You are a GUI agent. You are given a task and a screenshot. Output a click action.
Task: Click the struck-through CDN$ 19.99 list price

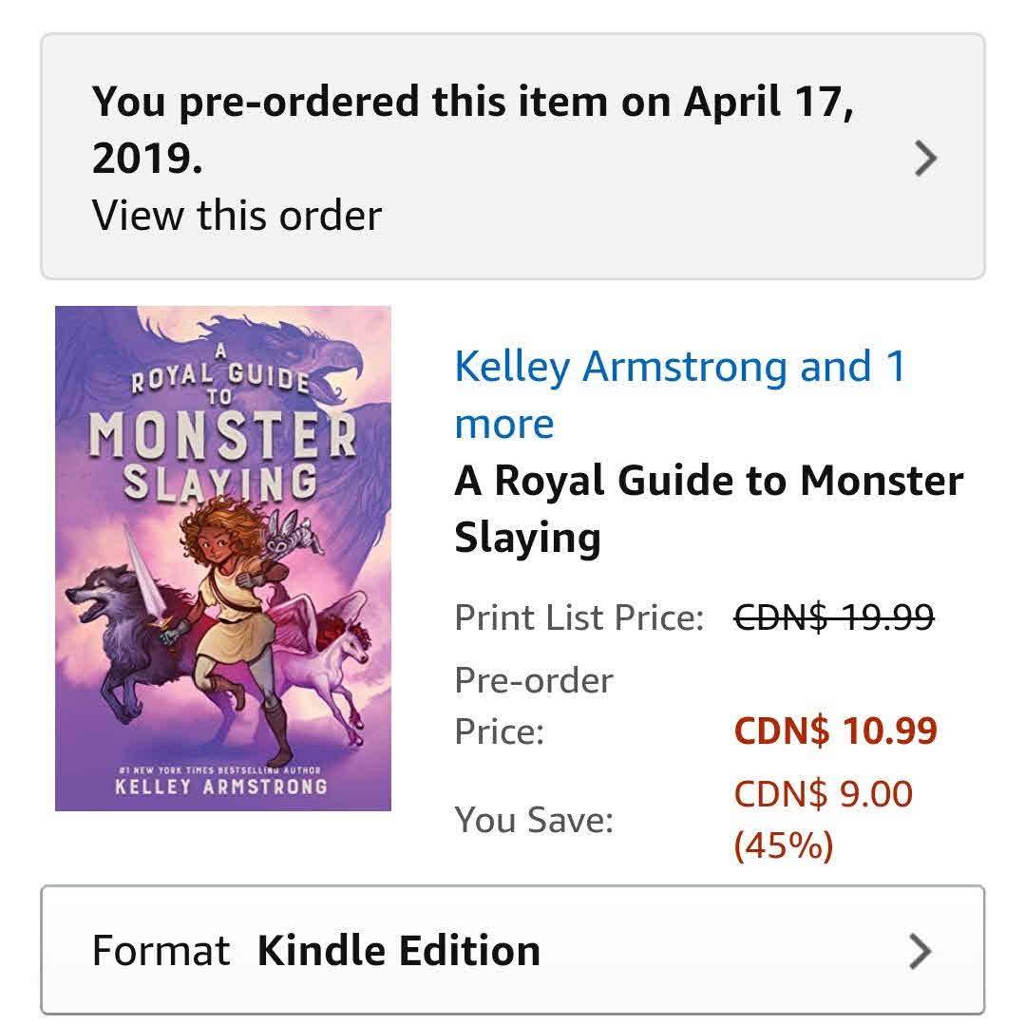click(834, 618)
